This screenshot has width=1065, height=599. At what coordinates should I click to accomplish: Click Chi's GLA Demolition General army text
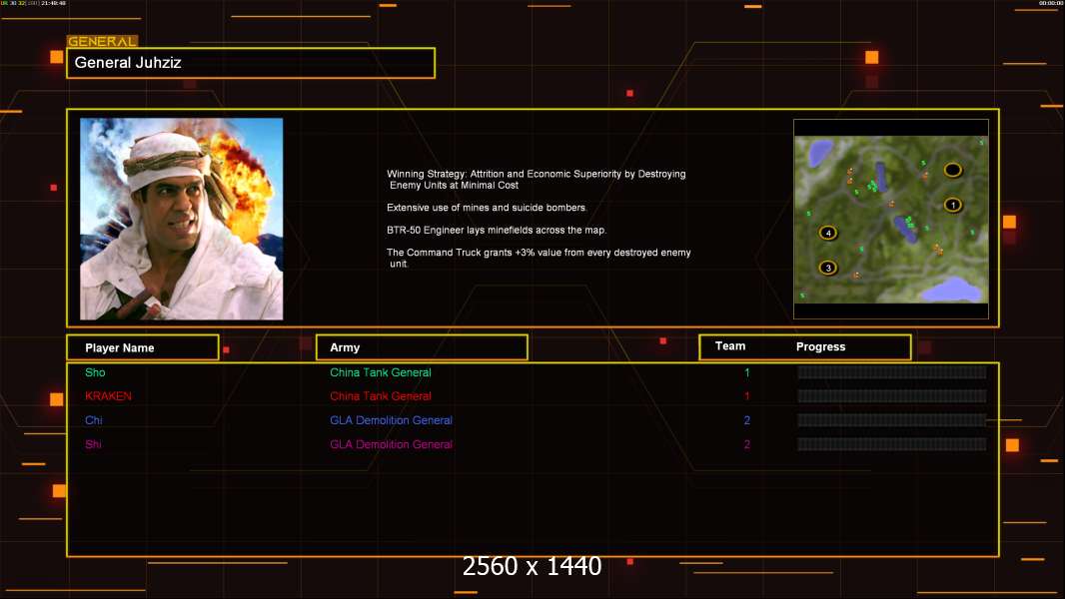[x=392, y=420]
